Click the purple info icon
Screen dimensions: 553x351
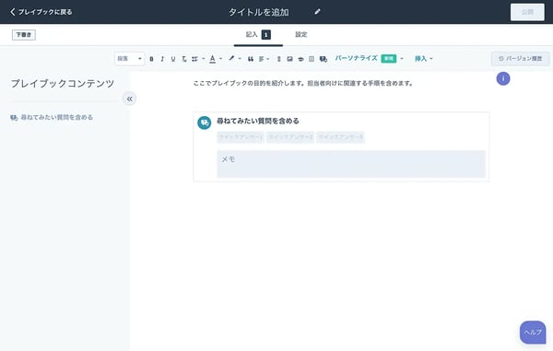[x=503, y=78]
